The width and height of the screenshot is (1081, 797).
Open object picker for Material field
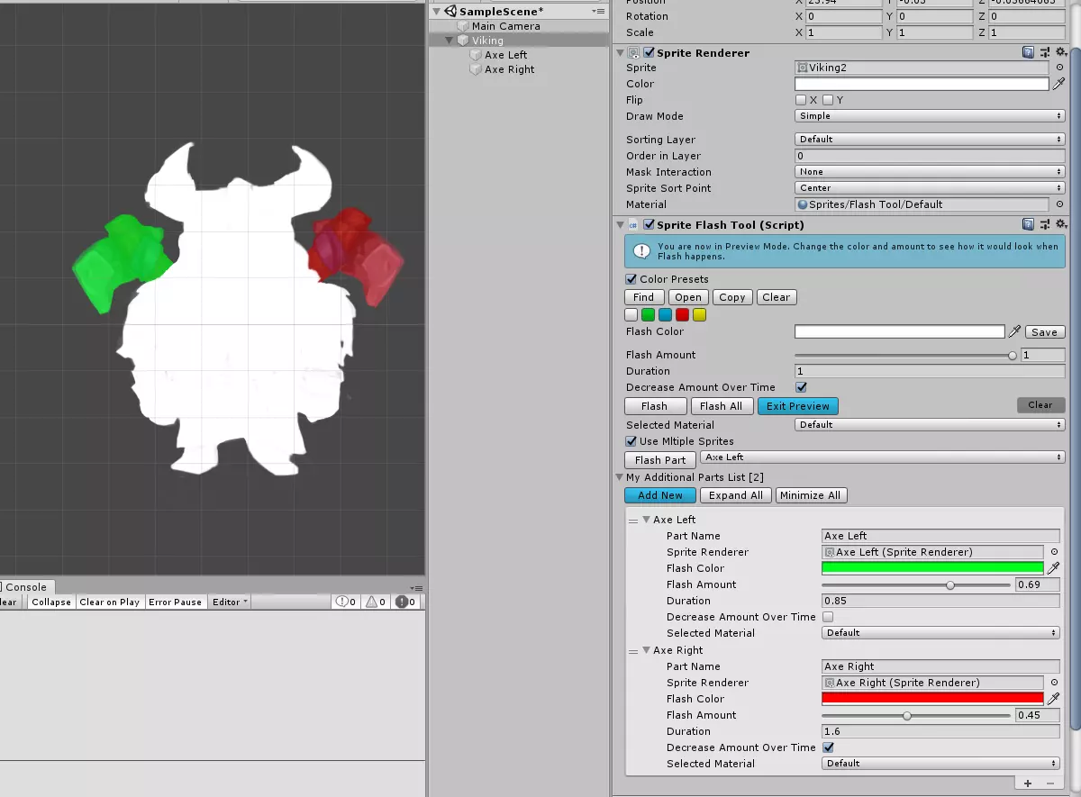pos(1058,204)
